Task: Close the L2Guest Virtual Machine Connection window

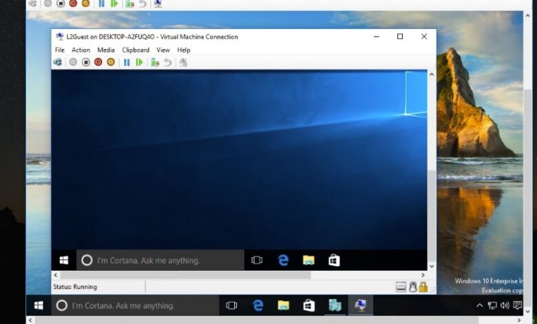Action: point(424,37)
